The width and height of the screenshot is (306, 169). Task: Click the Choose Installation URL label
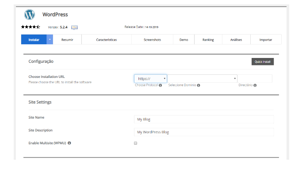pos(46,77)
